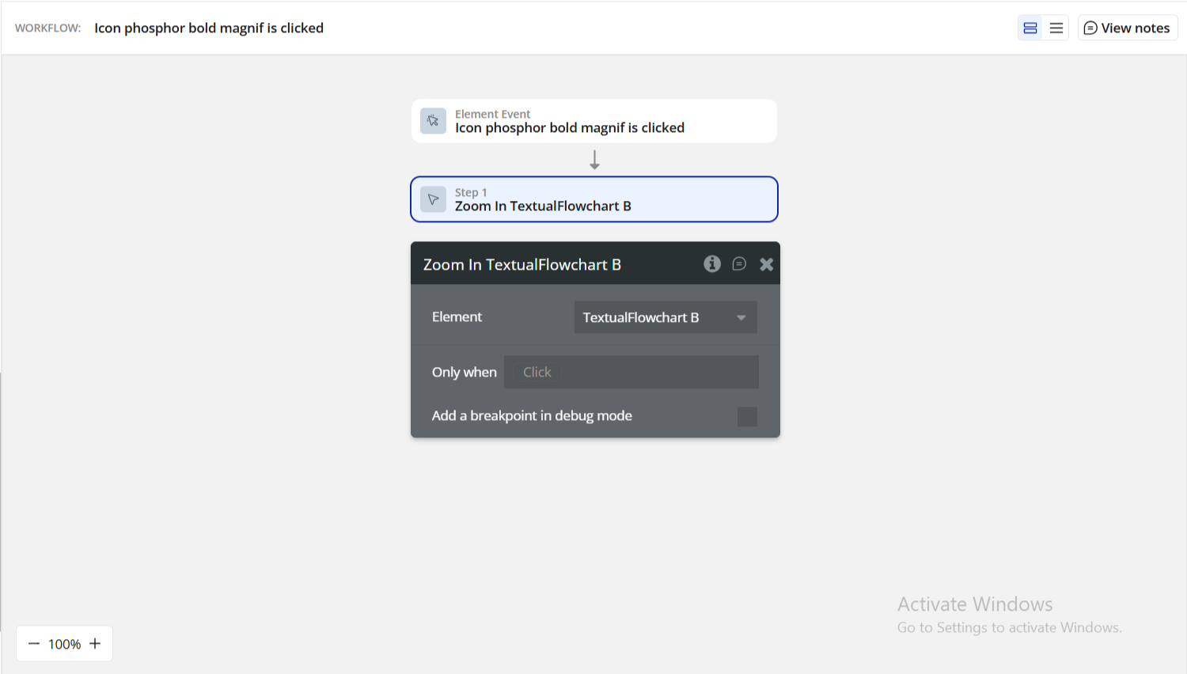Enable the debug mode breakpoint checkbox
This screenshot has width=1187, height=674.
[747, 417]
